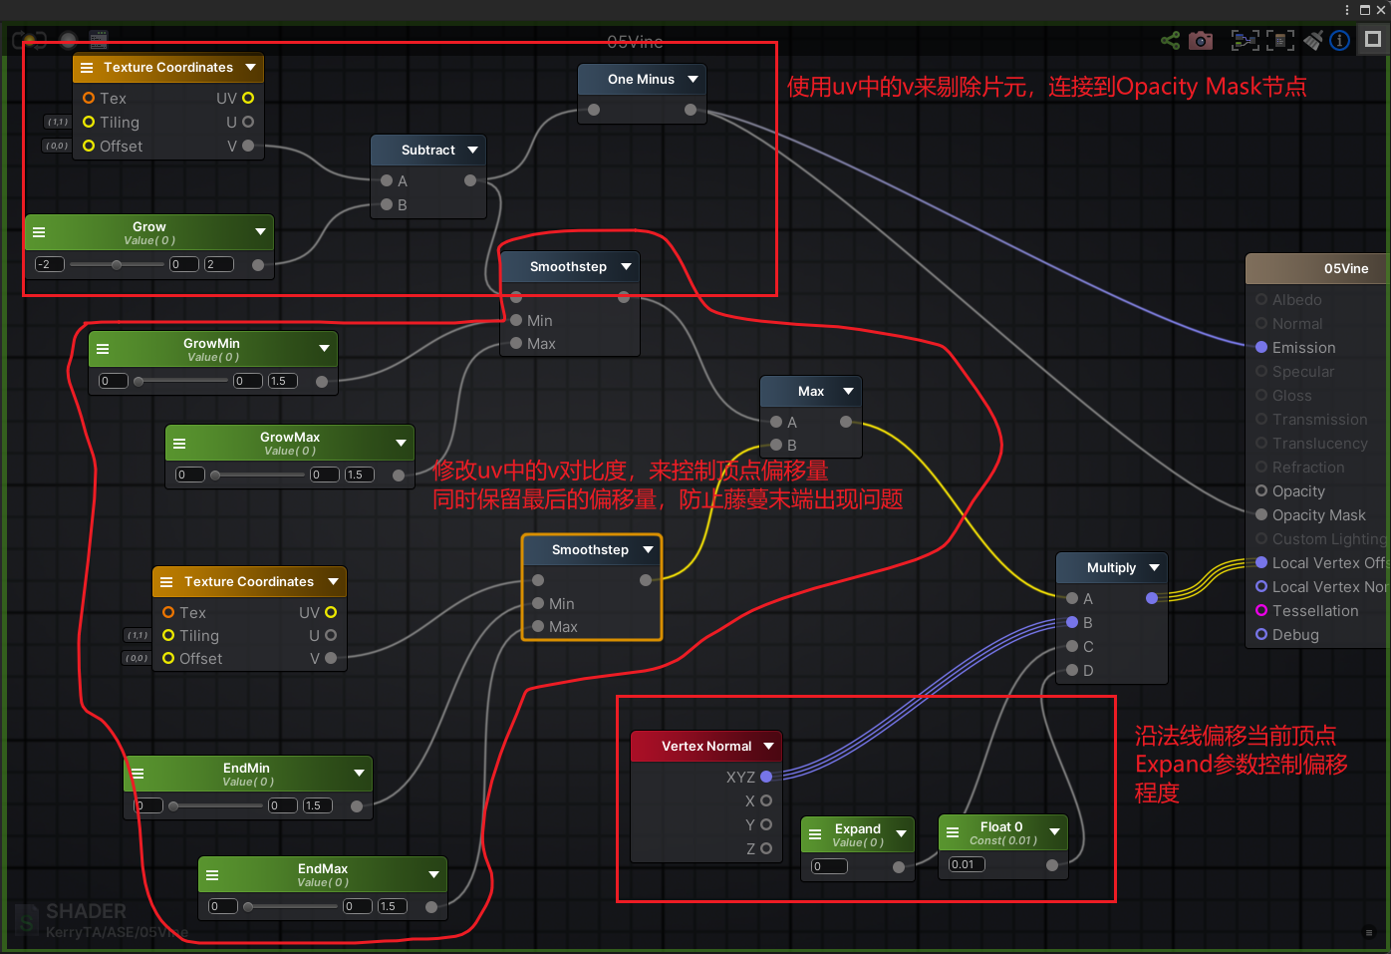Select the Subtract node title
The width and height of the screenshot is (1391, 954).
tap(428, 150)
